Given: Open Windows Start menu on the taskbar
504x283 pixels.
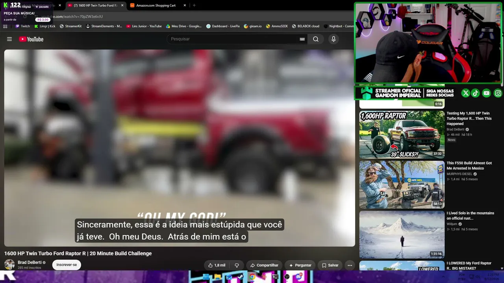Looking at the screenshot, I should point(206,277).
